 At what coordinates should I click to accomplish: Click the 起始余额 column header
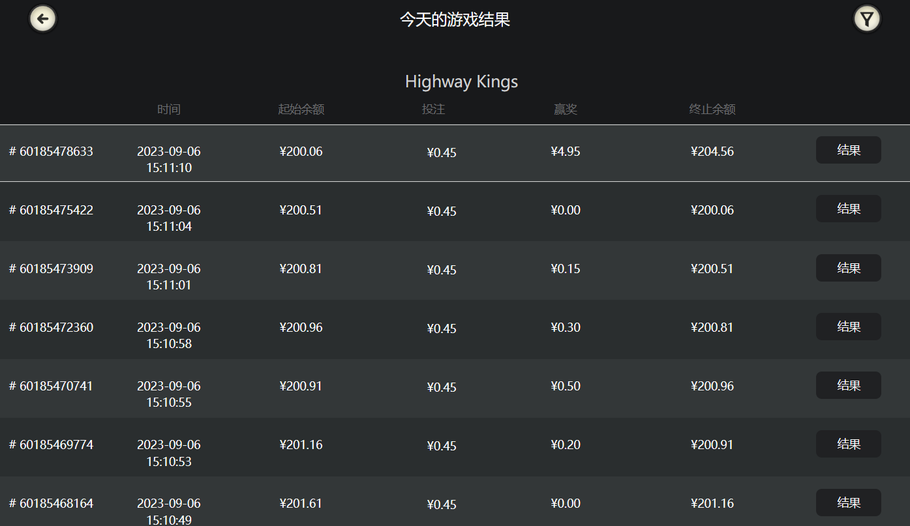point(301,110)
